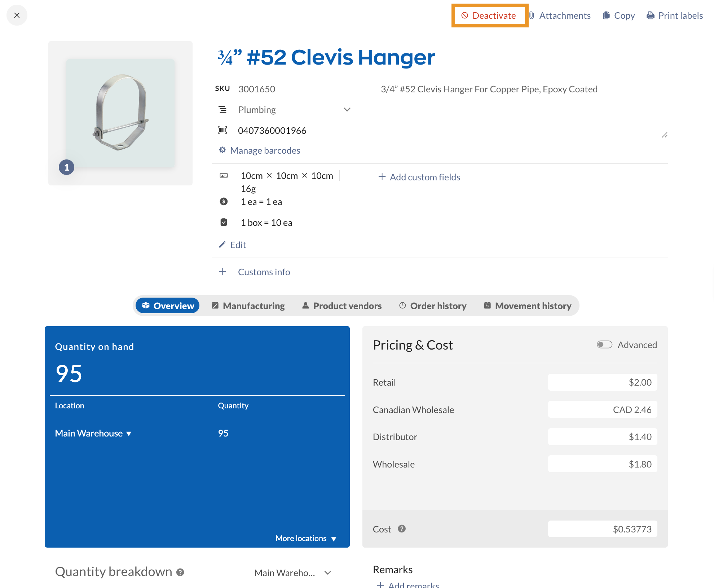The width and height of the screenshot is (714, 588).
Task: Expand Main Warehouse location arrow
Action: click(x=129, y=434)
